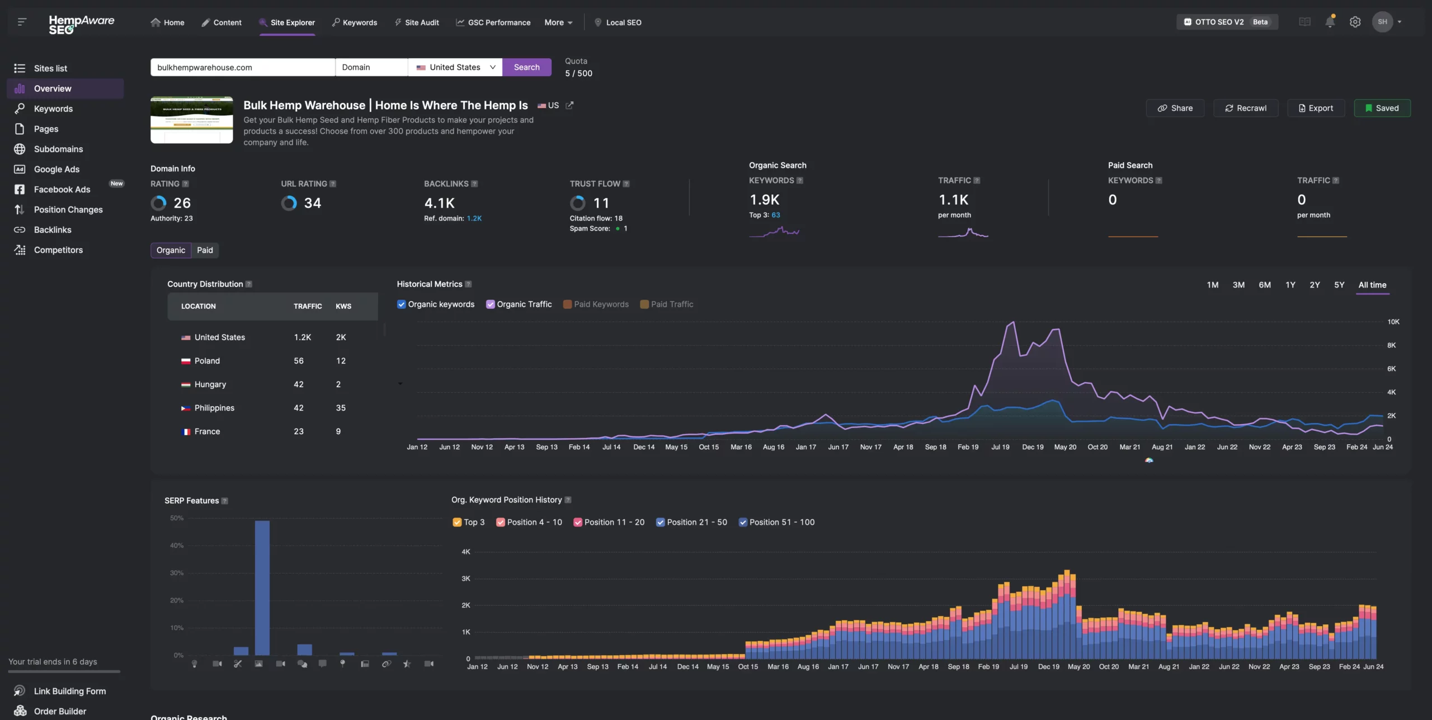The width and height of the screenshot is (1432, 720).
Task: Click the Link Building Form icon
Action: click(20, 691)
